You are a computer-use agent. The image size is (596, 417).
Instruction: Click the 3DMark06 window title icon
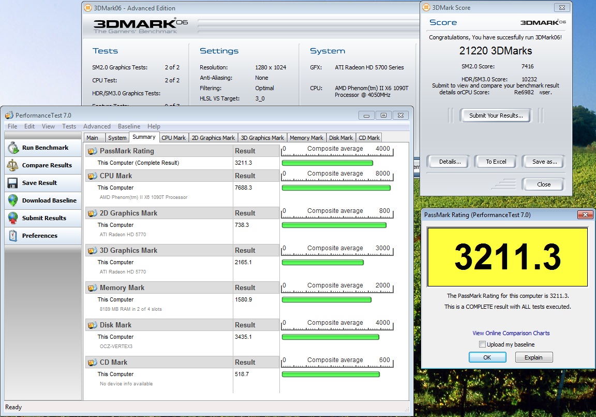click(x=88, y=8)
